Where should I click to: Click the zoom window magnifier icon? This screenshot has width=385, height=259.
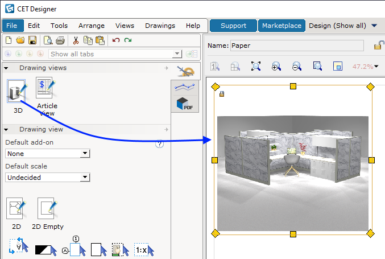tap(317, 66)
